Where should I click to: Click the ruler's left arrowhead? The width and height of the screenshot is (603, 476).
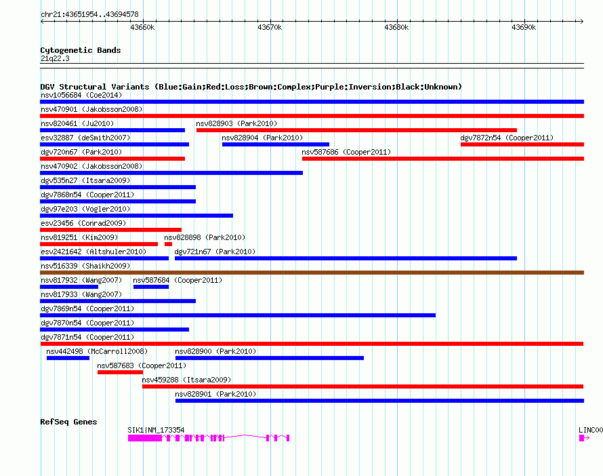[42, 21]
